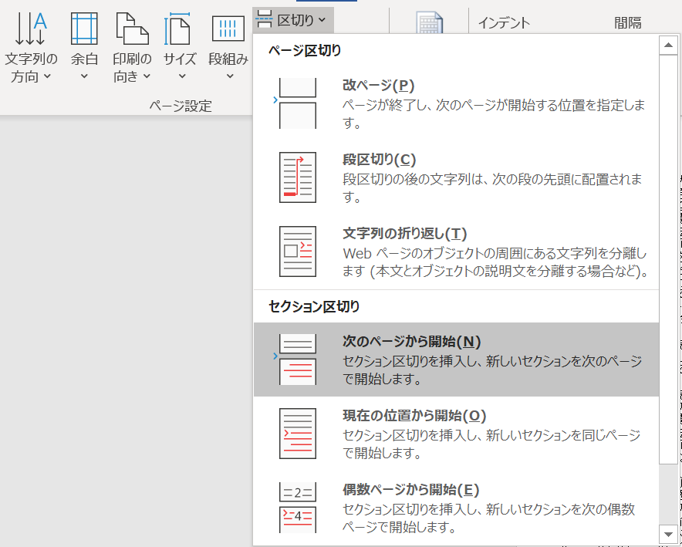Click the scrollbar down arrow

tap(668, 535)
